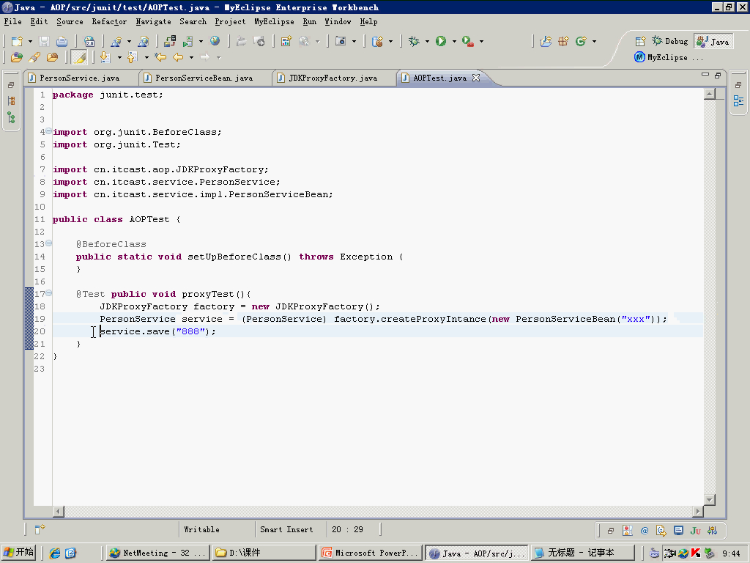
Task: Collapse the setUpBeforeClass fold at line 13
Action: click(x=49, y=243)
